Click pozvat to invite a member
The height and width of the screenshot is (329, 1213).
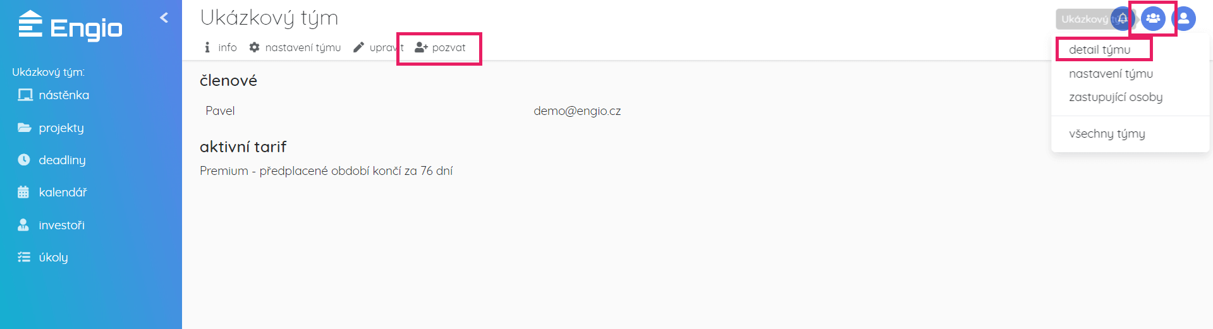[440, 47]
